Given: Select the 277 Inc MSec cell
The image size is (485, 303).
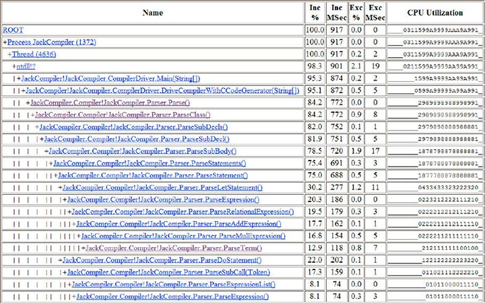Looking at the screenshot, I should pyautogui.click(x=337, y=187).
